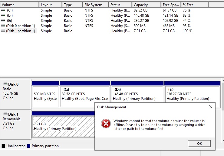Click the OK button in Disk Management dialog
This screenshot has height=156, width=224.
[199, 144]
